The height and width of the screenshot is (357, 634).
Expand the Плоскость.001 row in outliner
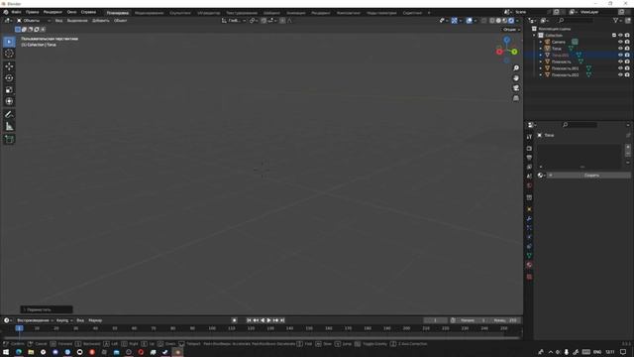[541, 68]
